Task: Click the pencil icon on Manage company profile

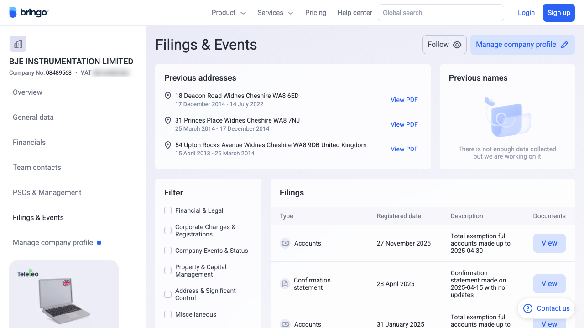Action: [x=564, y=45]
